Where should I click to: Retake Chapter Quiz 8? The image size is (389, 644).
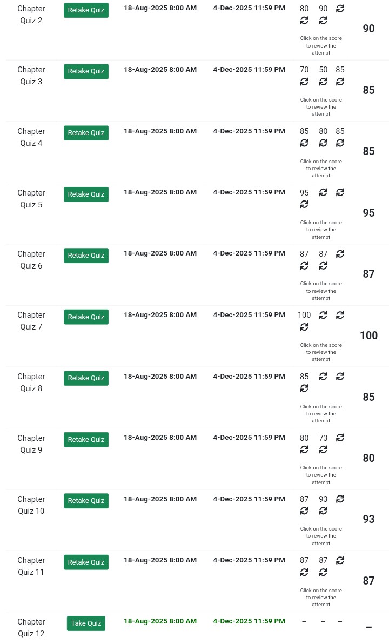pos(86,378)
